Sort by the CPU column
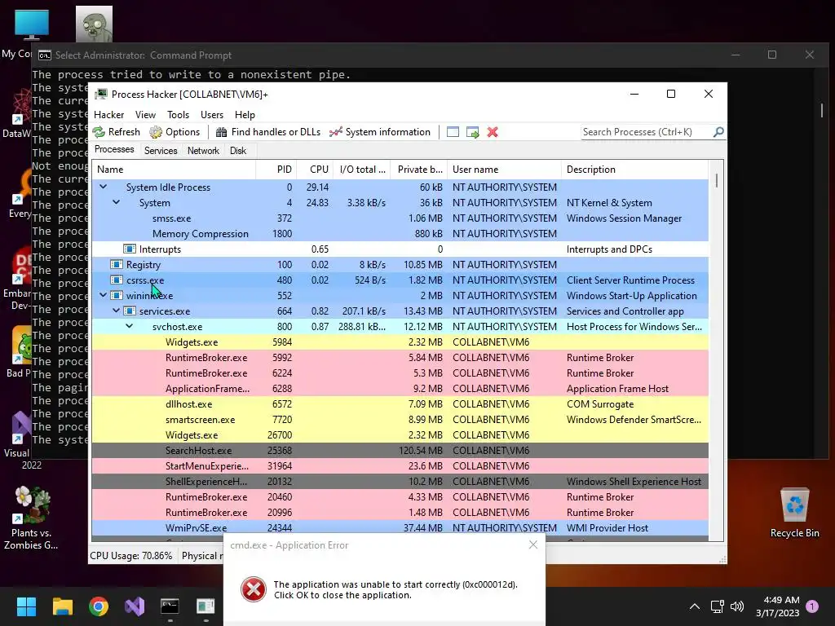835x626 pixels. [316, 170]
